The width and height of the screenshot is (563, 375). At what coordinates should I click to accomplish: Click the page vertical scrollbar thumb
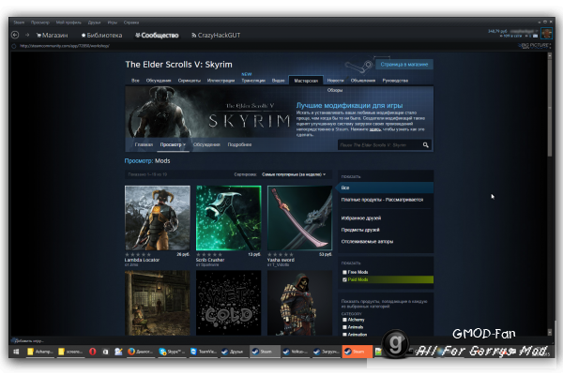tap(549, 106)
